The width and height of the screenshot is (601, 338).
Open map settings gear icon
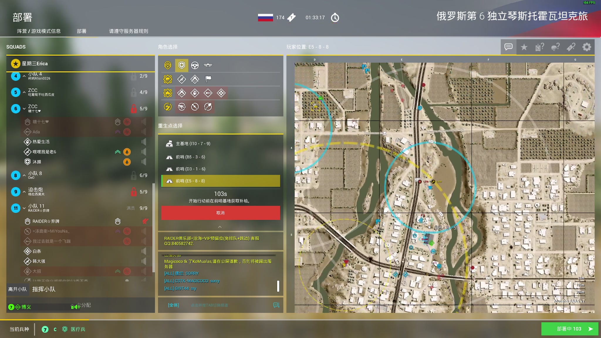(x=586, y=47)
